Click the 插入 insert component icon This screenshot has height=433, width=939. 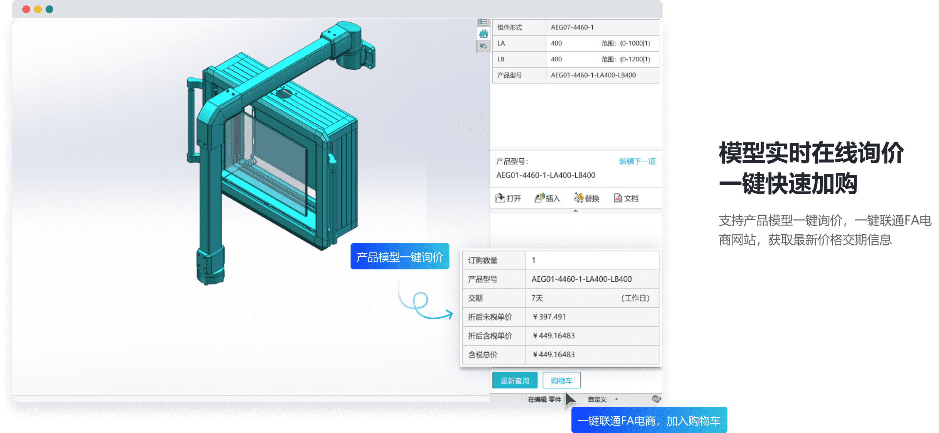[539, 198]
